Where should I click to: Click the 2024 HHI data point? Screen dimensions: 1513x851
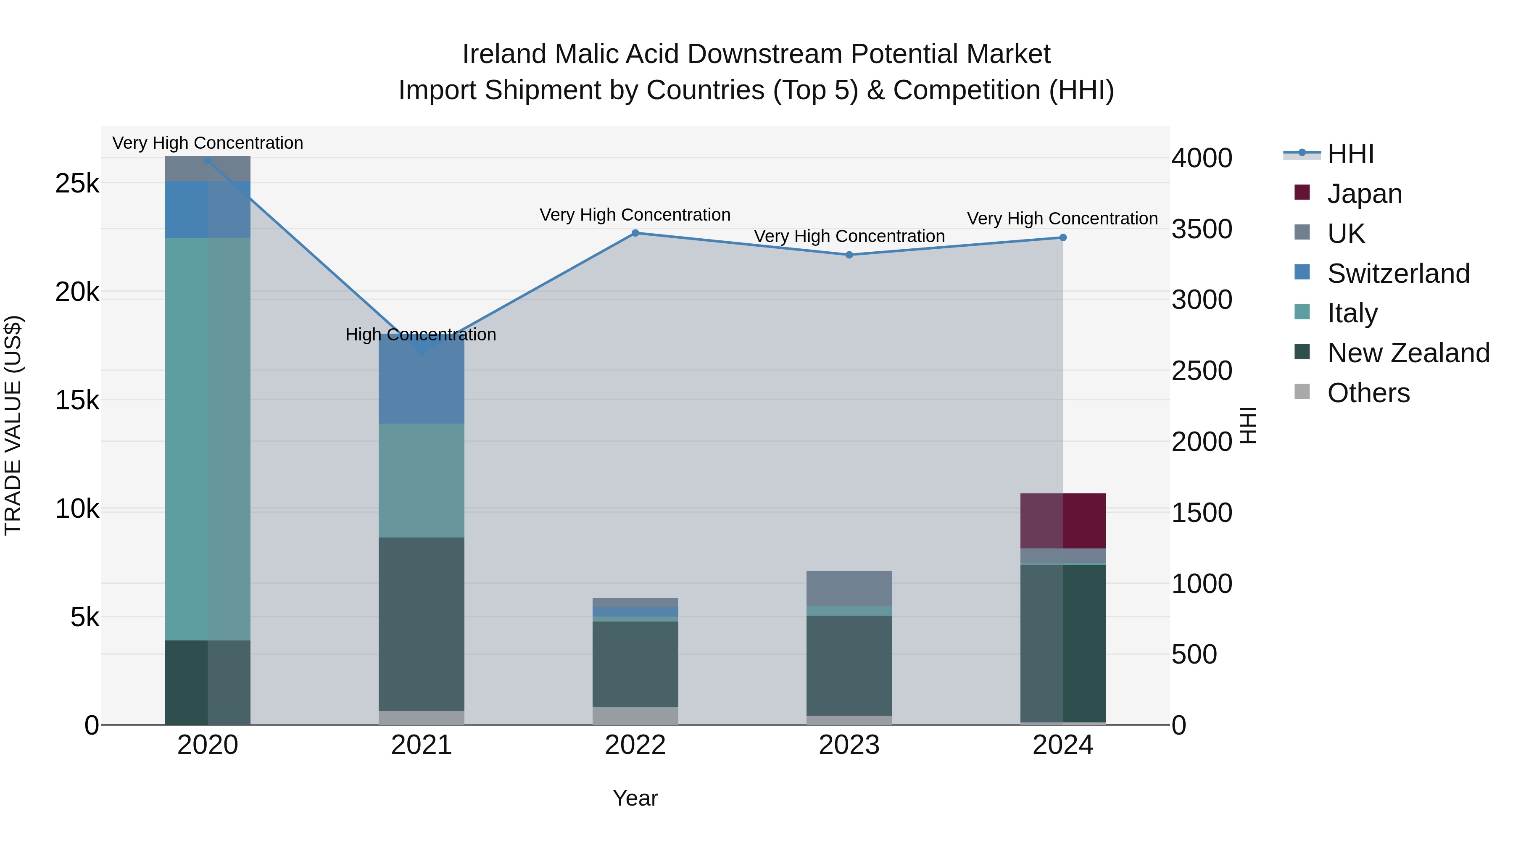pyautogui.click(x=1063, y=238)
